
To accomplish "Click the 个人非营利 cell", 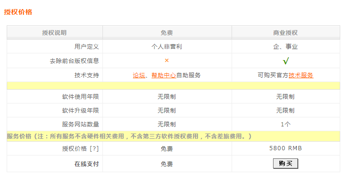I will tap(167, 46).
